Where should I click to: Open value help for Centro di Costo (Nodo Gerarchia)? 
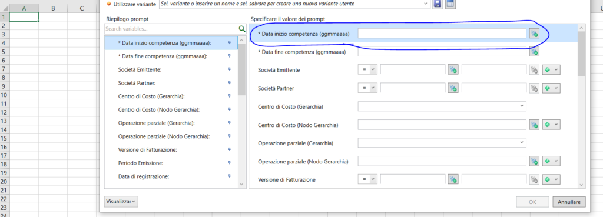coord(534,125)
